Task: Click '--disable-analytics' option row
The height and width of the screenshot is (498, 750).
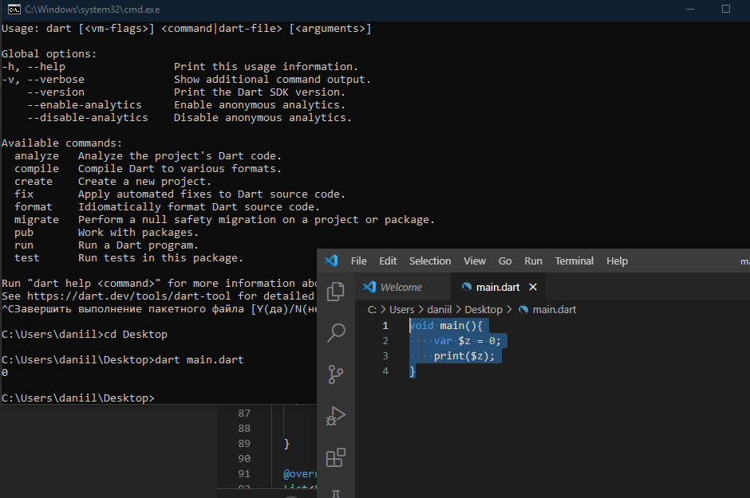Action: point(189,117)
